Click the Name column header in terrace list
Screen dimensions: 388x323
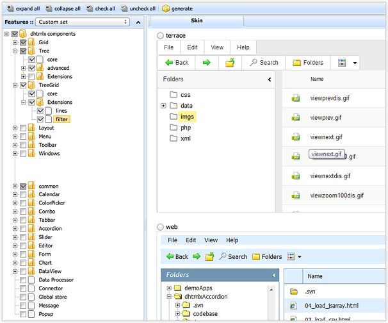[317, 79]
